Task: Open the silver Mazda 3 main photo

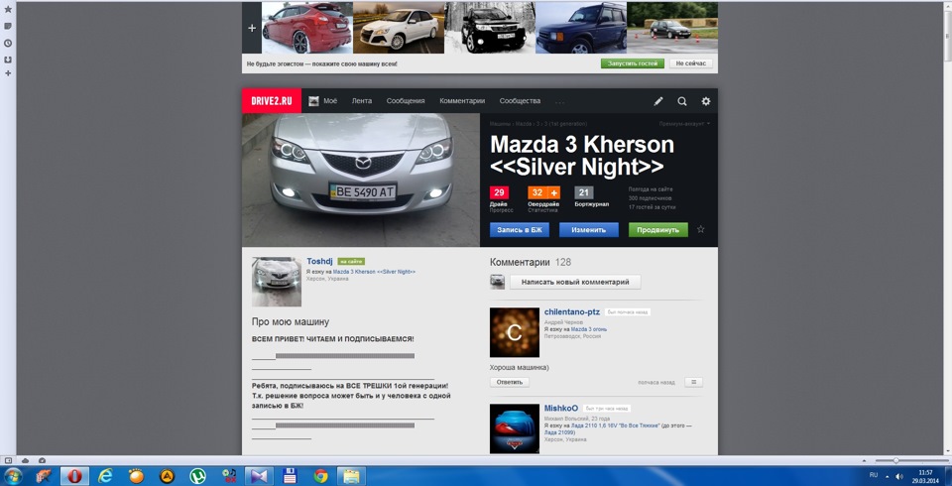Action: 361,180
